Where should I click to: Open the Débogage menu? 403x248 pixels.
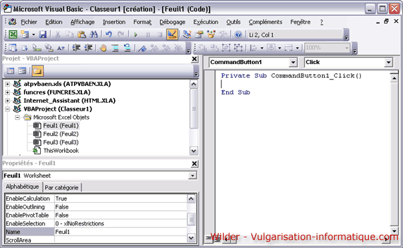point(172,22)
